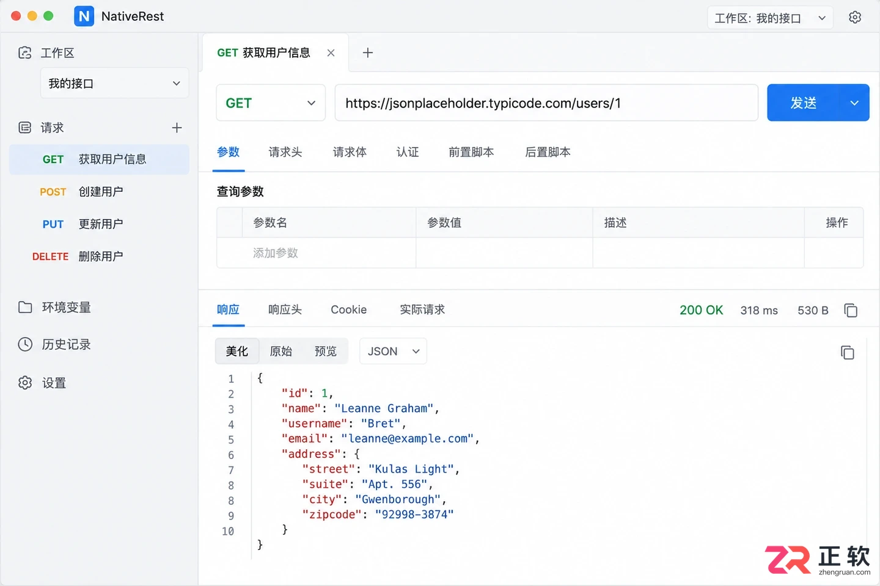The height and width of the screenshot is (586, 880).
Task: Click the folder icon for 环境变量
Action: pyautogui.click(x=25, y=307)
